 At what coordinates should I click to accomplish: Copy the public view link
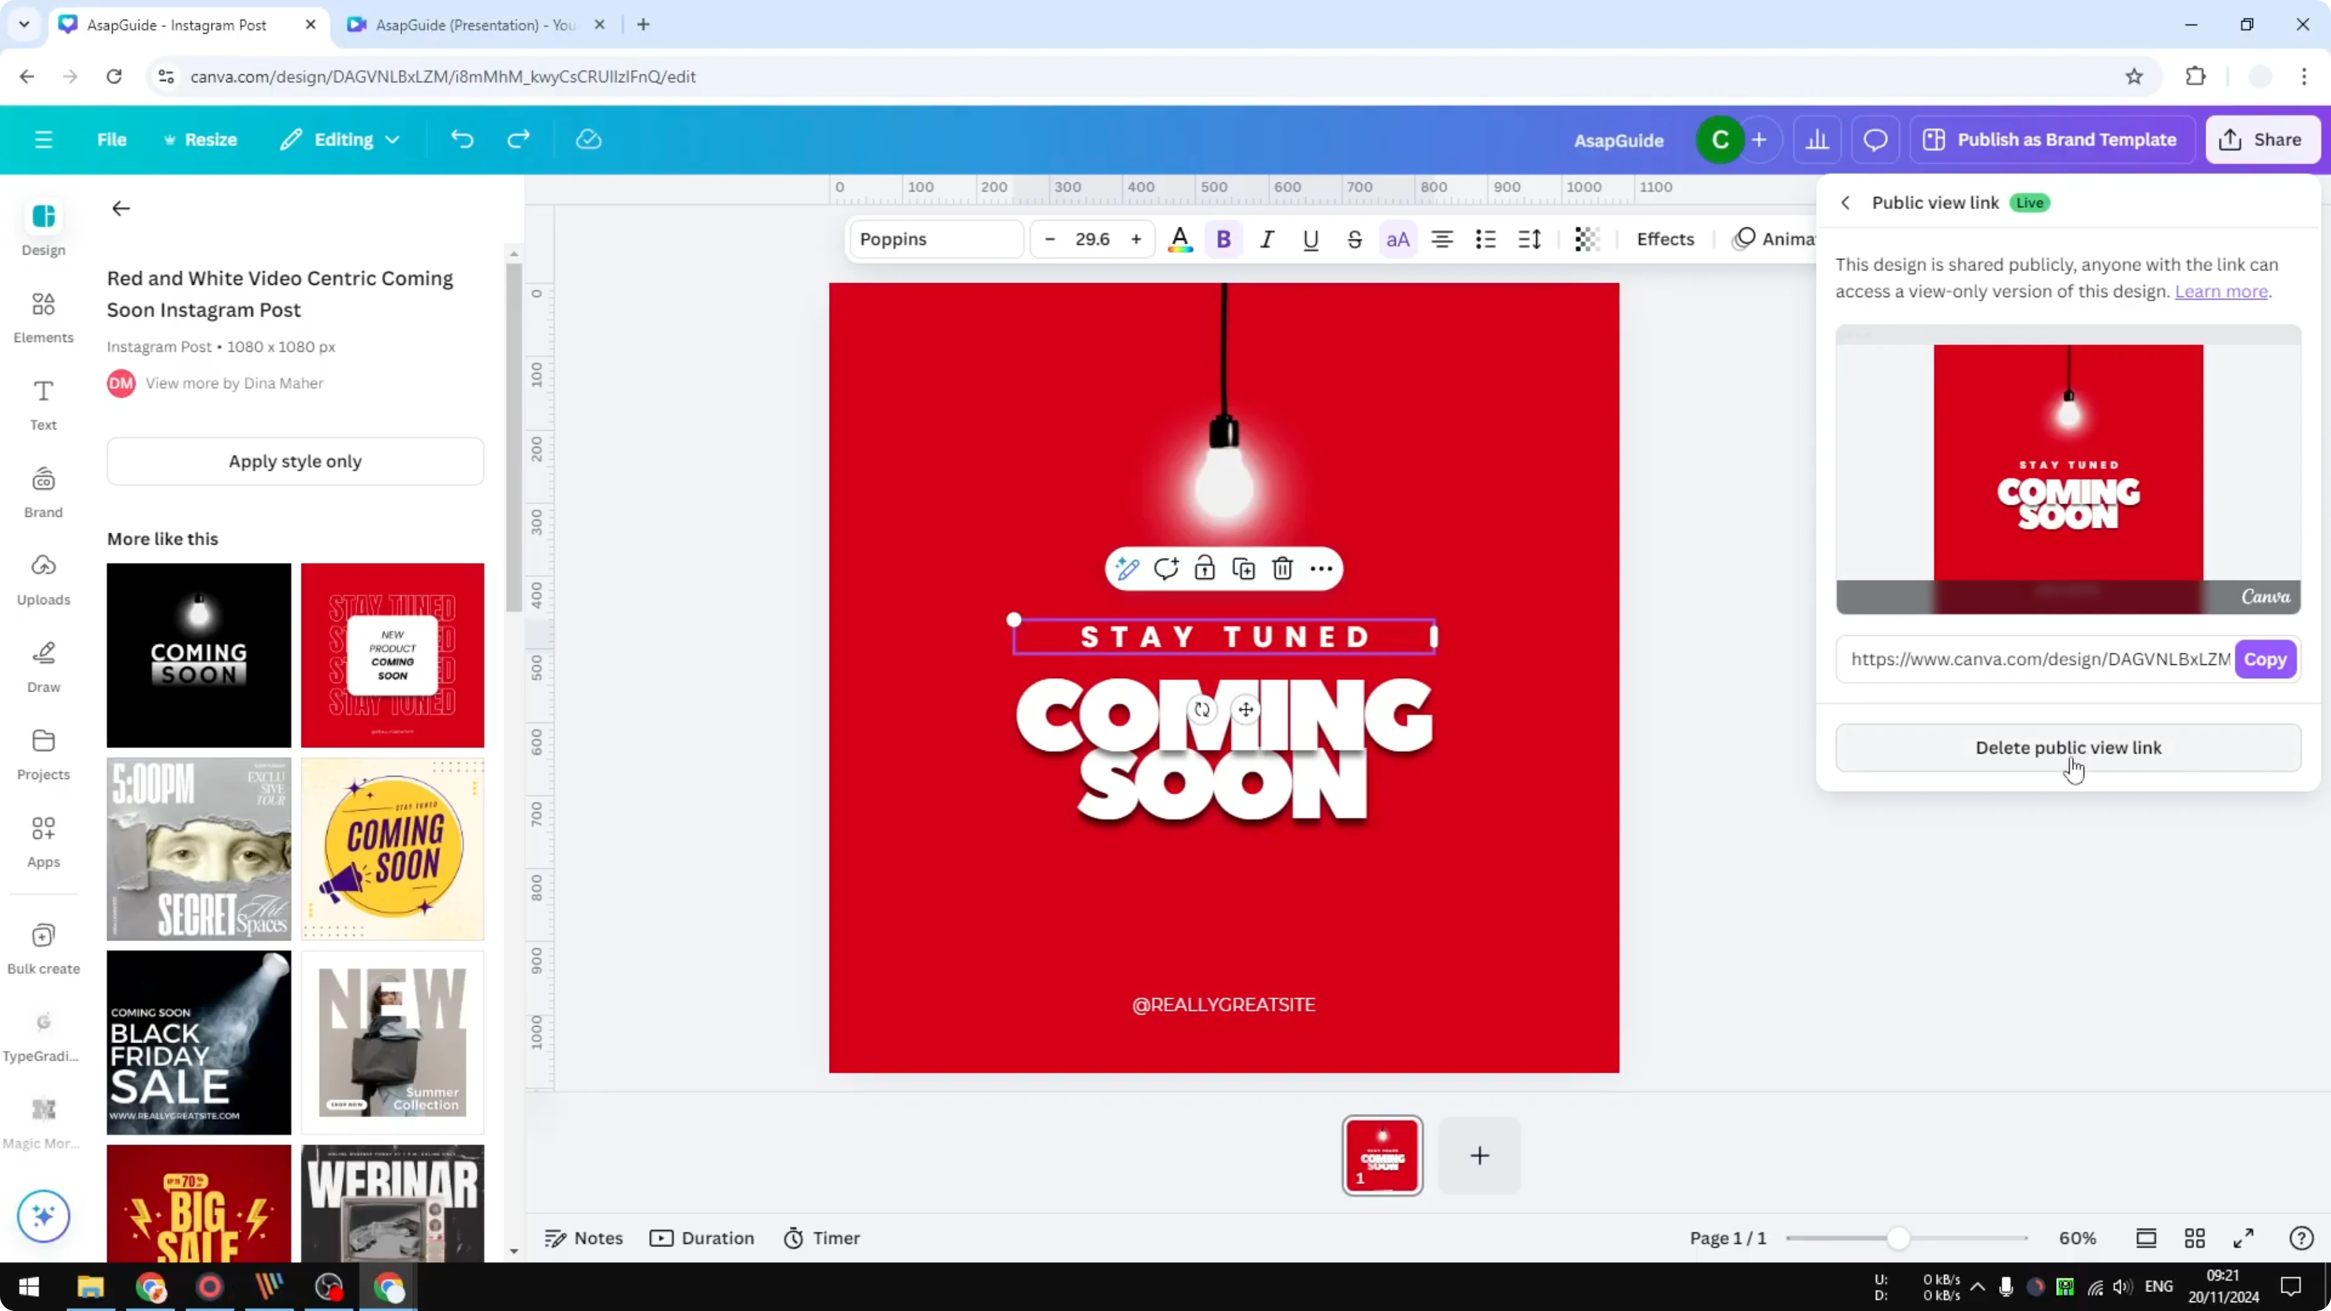2265,659
